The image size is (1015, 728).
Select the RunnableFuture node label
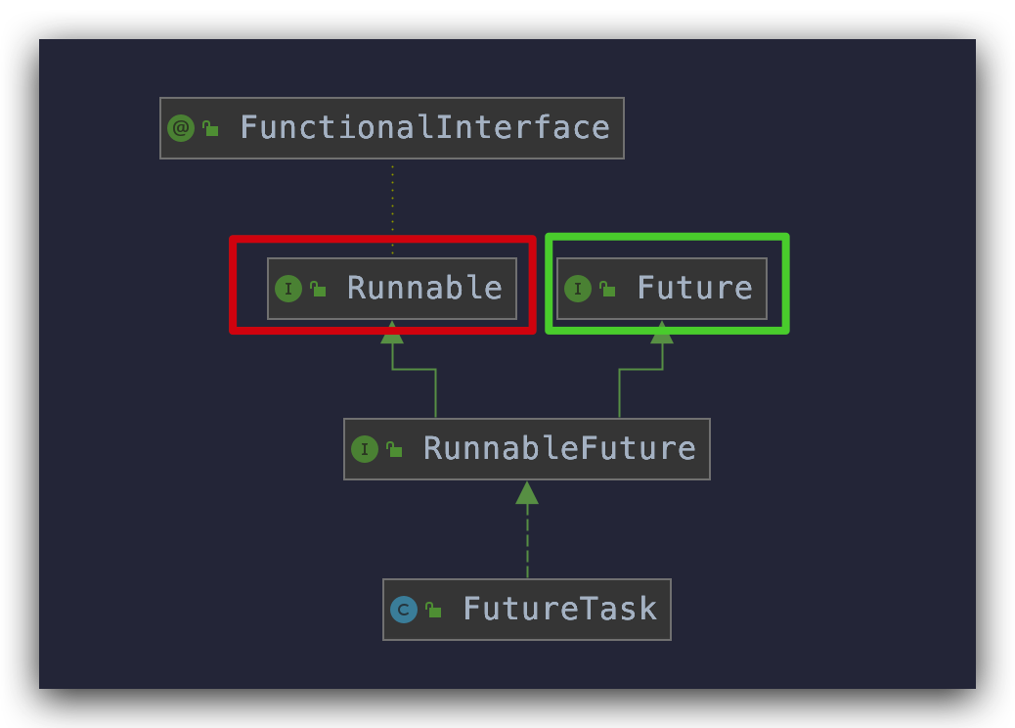click(558, 449)
